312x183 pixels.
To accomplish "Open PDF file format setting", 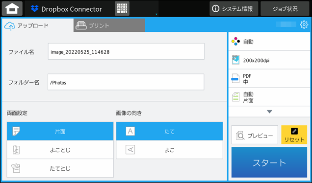I will 269,79.
